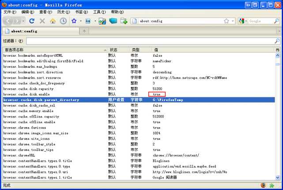This screenshot has width=283, height=190.
Task: Click the green puzzle add-on status icon
Action: pos(272,185)
